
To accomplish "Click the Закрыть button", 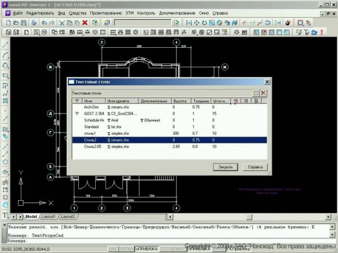I will pyautogui.click(x=225, y=167).
